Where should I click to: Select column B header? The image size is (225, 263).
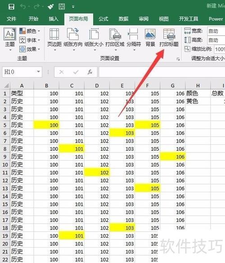[46, 86]
